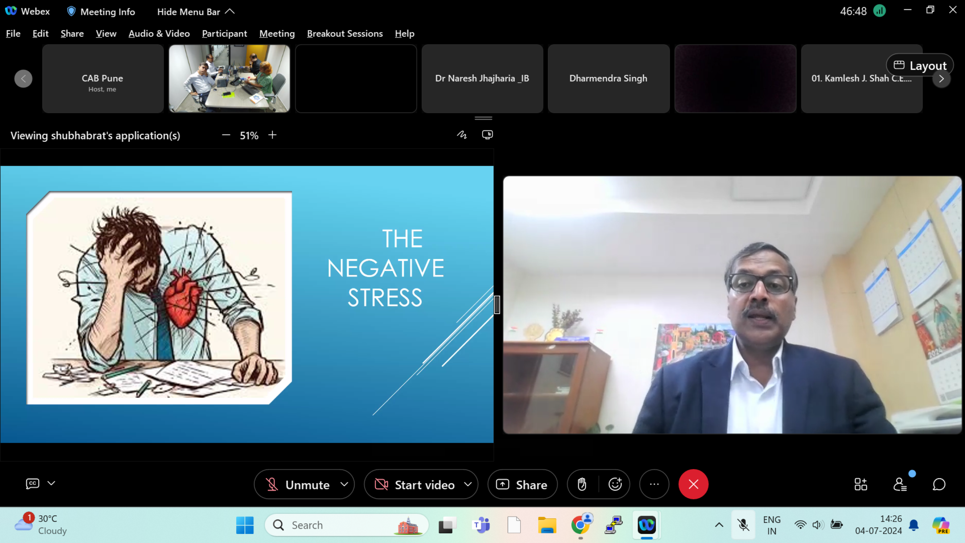This screenshot has height=543, width=965.
Task: Expand the Start video options arrow
Action: point(468,484)
